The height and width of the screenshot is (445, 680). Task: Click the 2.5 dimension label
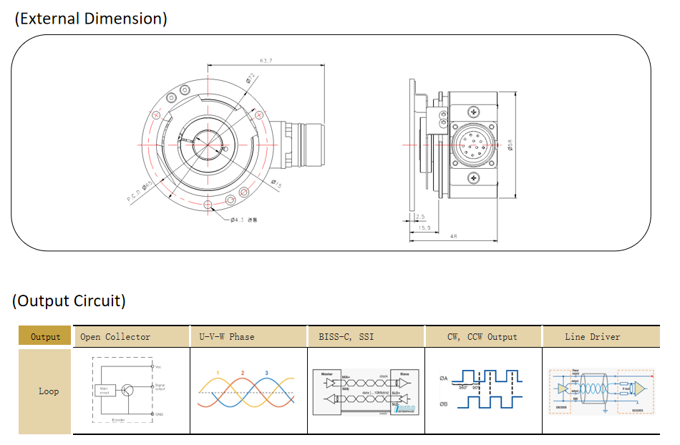click(420, 217)
